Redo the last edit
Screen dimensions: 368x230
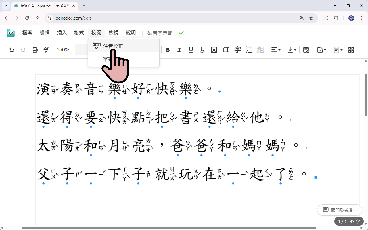click(x=23, y=50)
